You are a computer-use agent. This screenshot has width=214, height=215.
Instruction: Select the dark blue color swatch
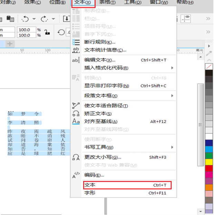[209, 143]
